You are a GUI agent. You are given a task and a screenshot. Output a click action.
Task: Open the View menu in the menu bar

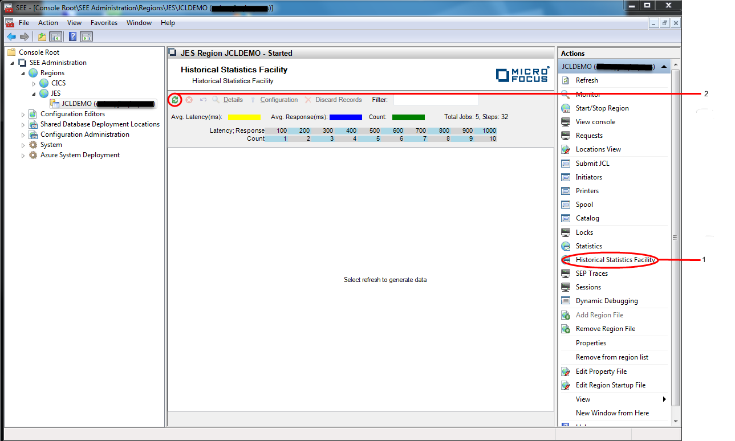coord(74,23)
